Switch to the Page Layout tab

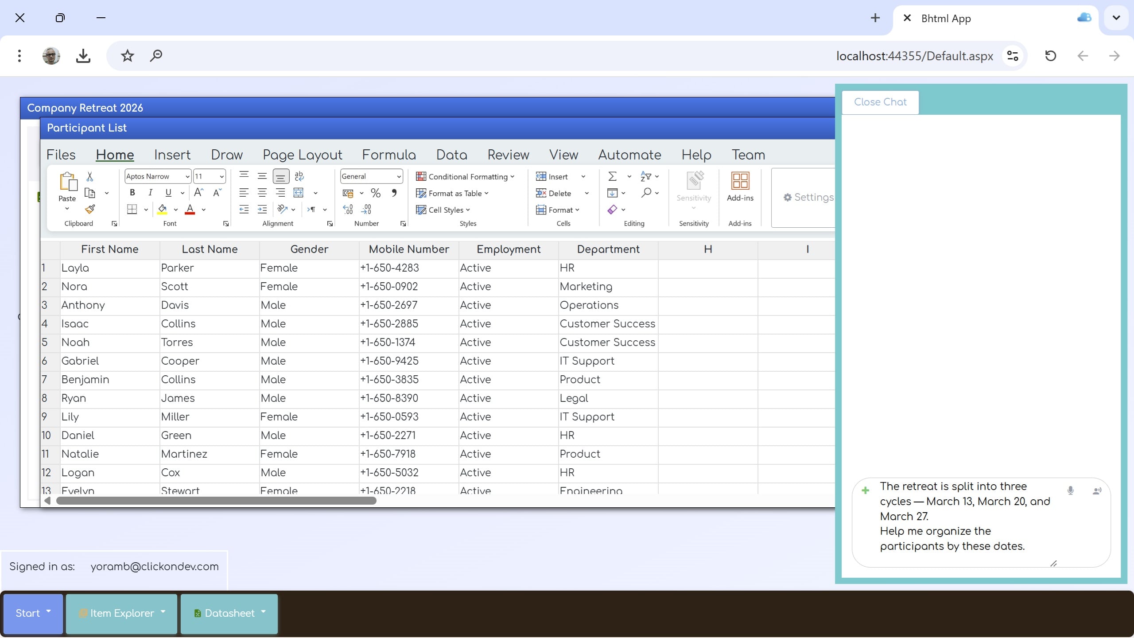coord(302,155)
